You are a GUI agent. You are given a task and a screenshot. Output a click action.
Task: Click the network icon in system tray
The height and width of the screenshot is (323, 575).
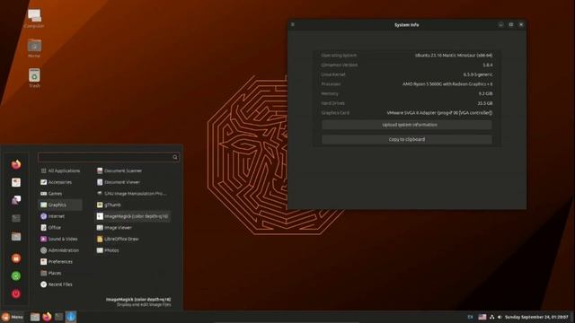(491, 317)
